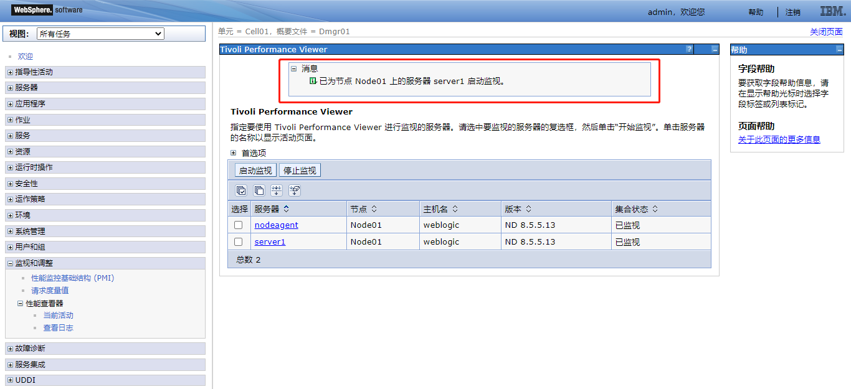Screen dimensions: 851x389
Task: Click 关闭页面 link
Action: (x=826, y=32)
